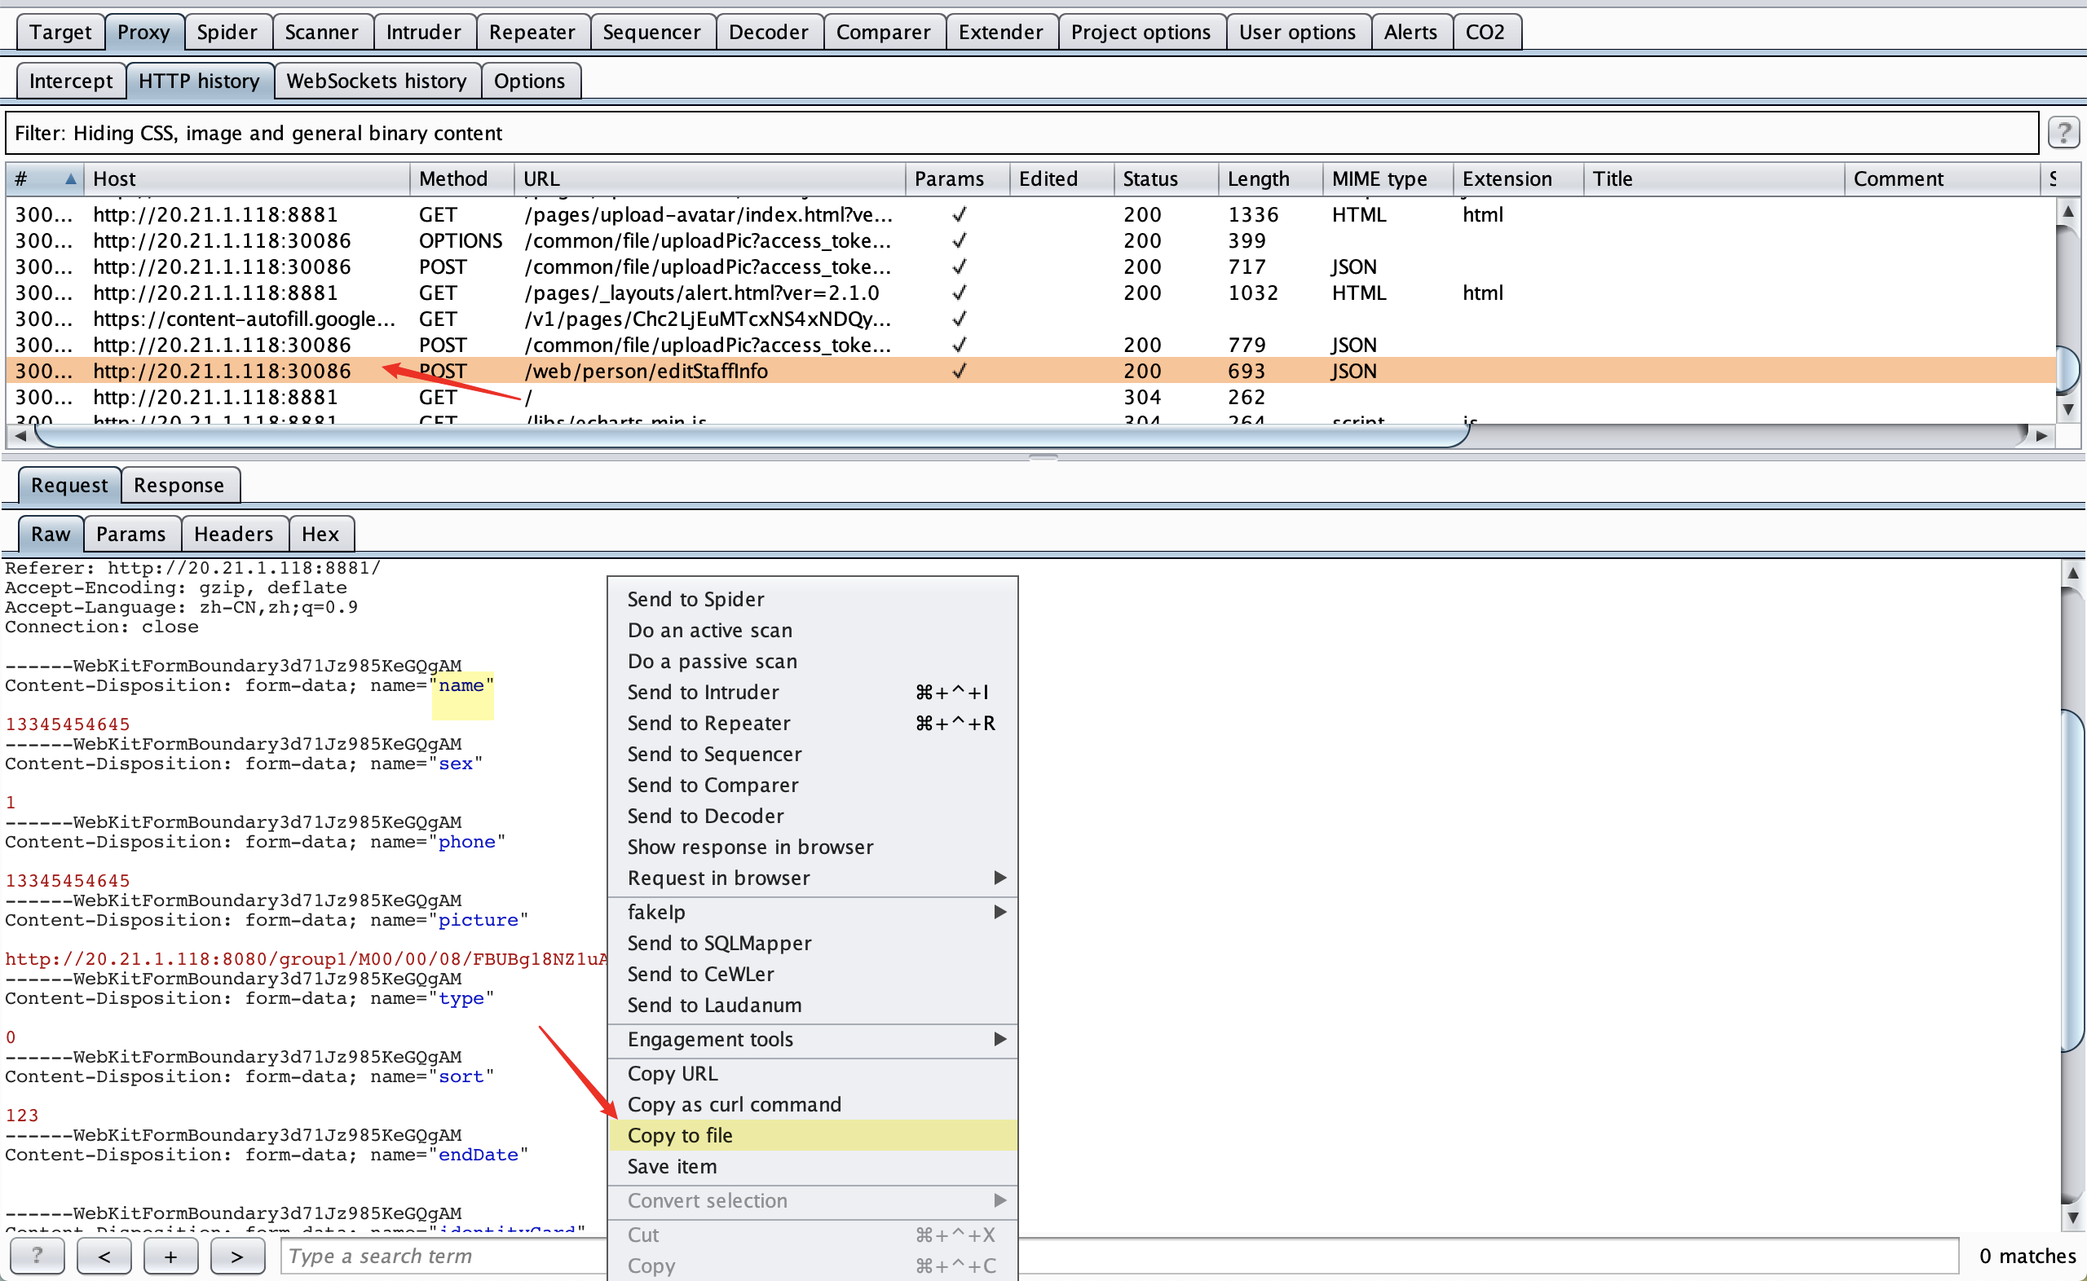Open the Response tab
The width and height of the screenshot is (2087, 1281).
[x=179, y=486]
